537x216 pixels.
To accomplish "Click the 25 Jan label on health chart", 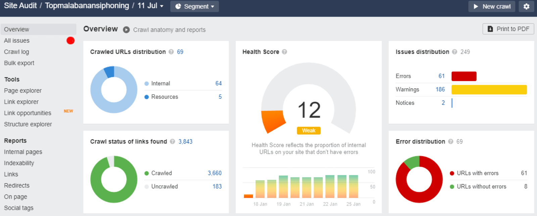I will coord(353,204).
